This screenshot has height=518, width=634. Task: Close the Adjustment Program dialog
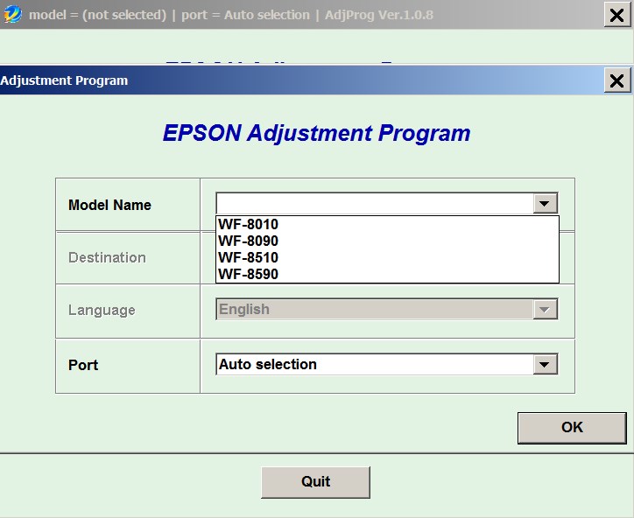tap(617, 80)
